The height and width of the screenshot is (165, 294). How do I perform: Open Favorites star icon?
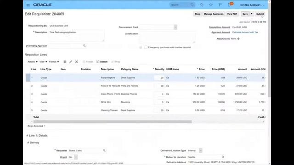click(x=211, y=5)
